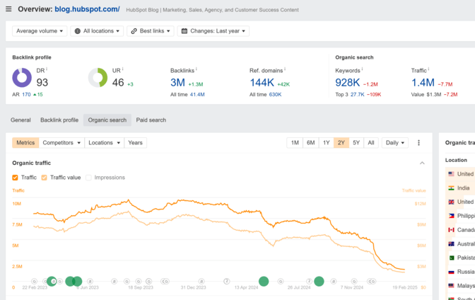Collapse the Organic traffic section chevron
475x300 pixels.
click(422, 163)
